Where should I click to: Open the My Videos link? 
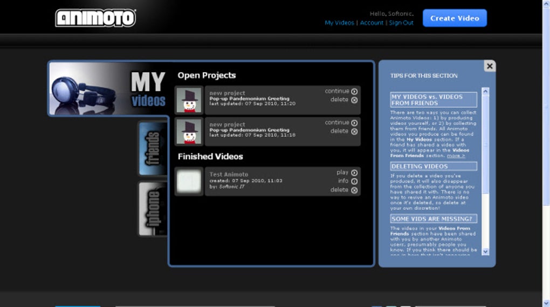[x=339, y=23]
